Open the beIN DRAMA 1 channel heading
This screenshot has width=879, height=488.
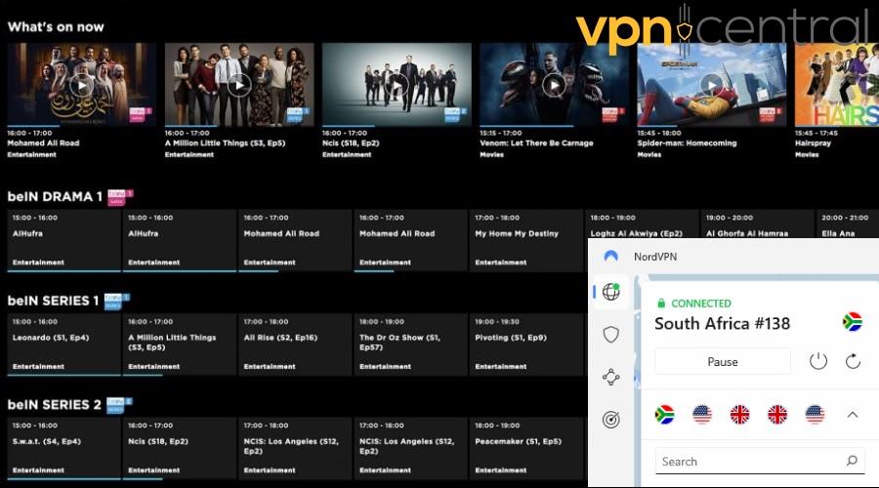pyautogui.click(x=55, y=196)
